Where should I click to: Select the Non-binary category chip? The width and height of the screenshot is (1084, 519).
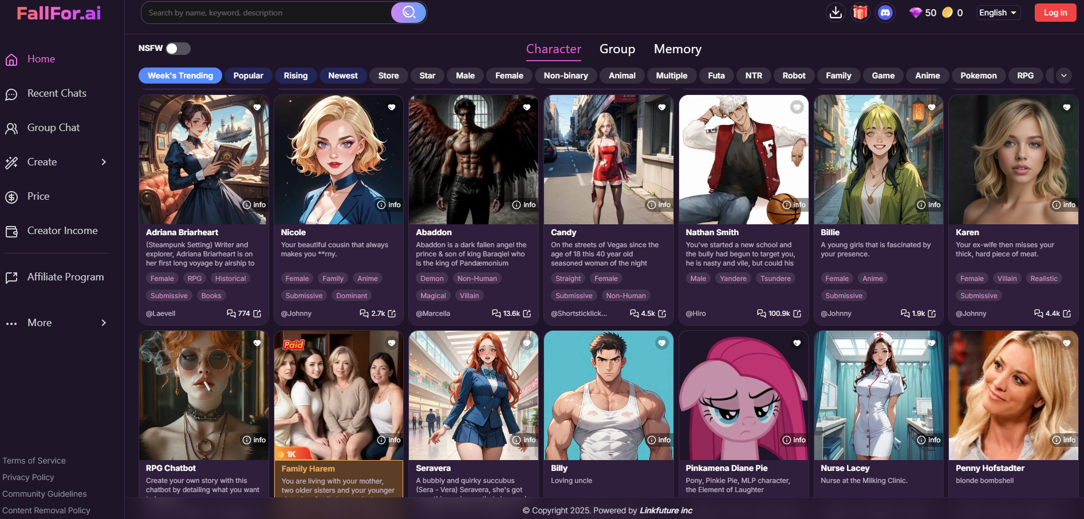566,76
